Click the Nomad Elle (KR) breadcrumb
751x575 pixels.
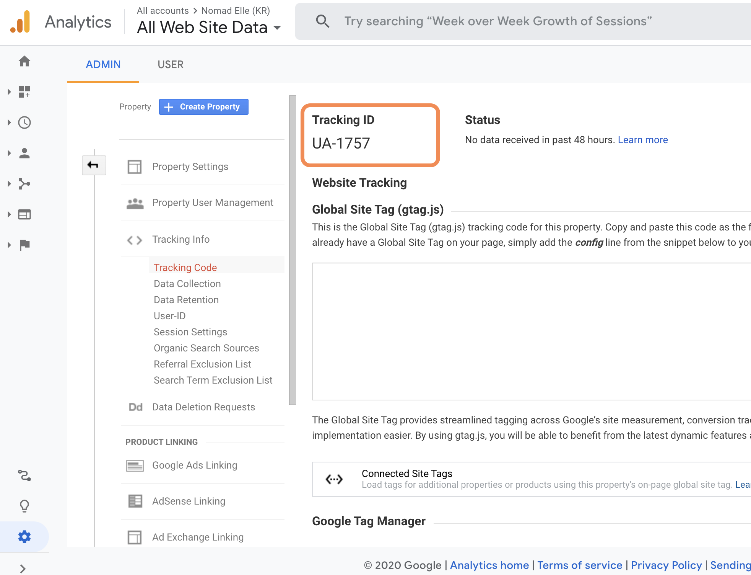[236, 11]
